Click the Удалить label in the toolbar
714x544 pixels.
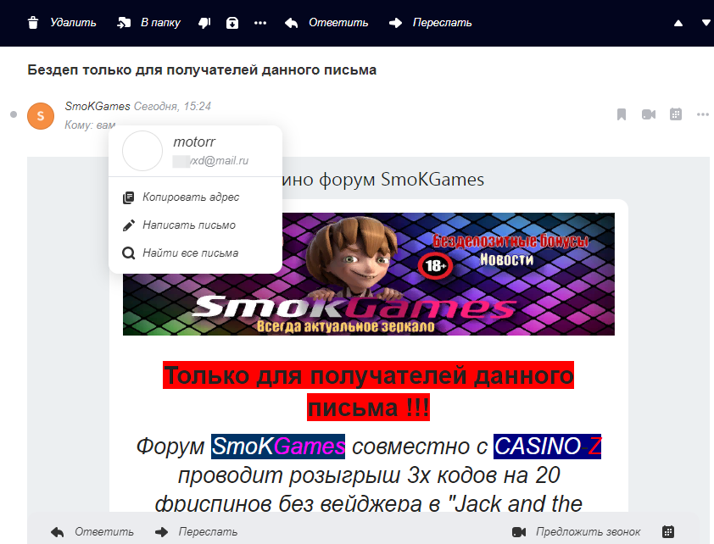coord(73,23)
